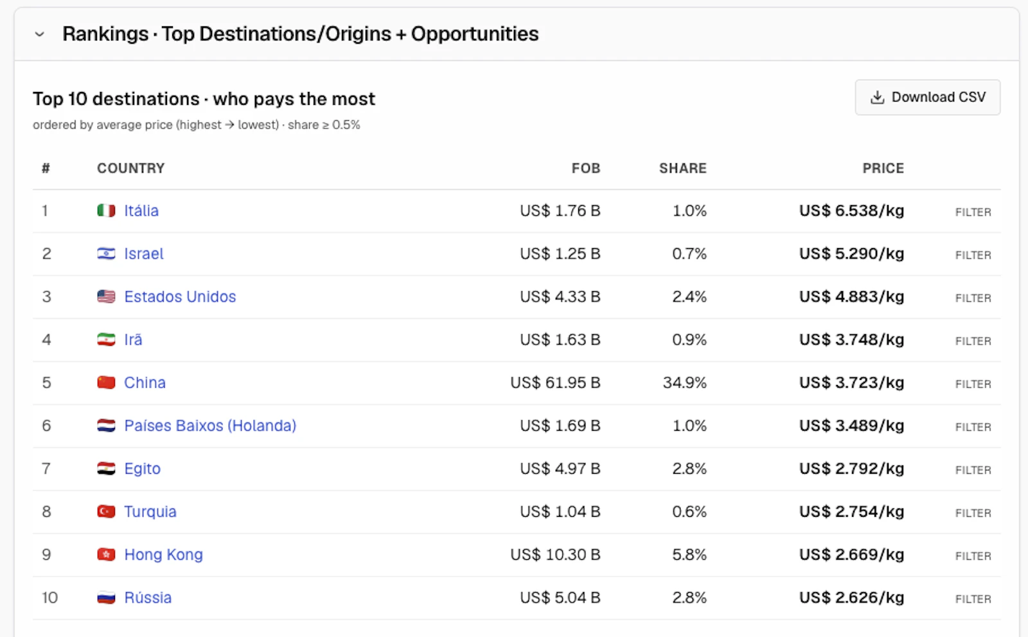Open the Hong Kong country link
Screen dimensions: 1028x637
(x=163, y=555)
